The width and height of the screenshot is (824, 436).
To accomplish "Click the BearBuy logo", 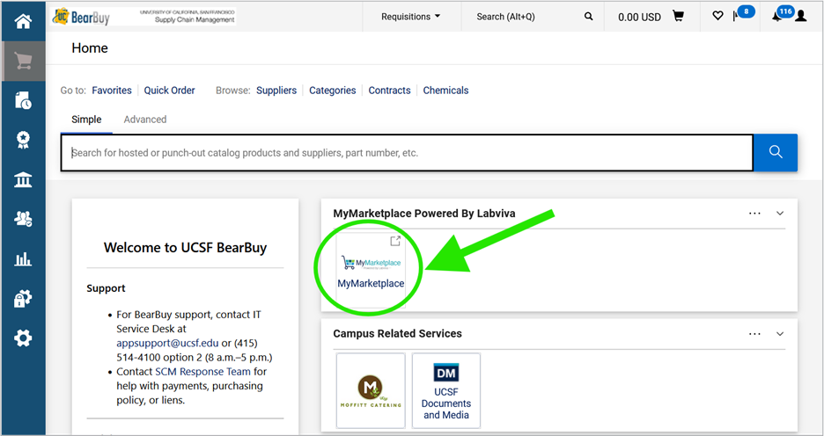I will click(x=81, y=17).
